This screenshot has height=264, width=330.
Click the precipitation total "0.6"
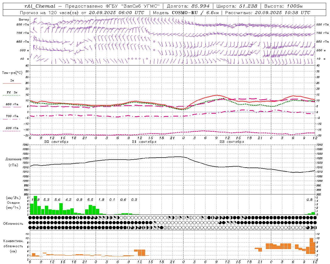point(123,200)
